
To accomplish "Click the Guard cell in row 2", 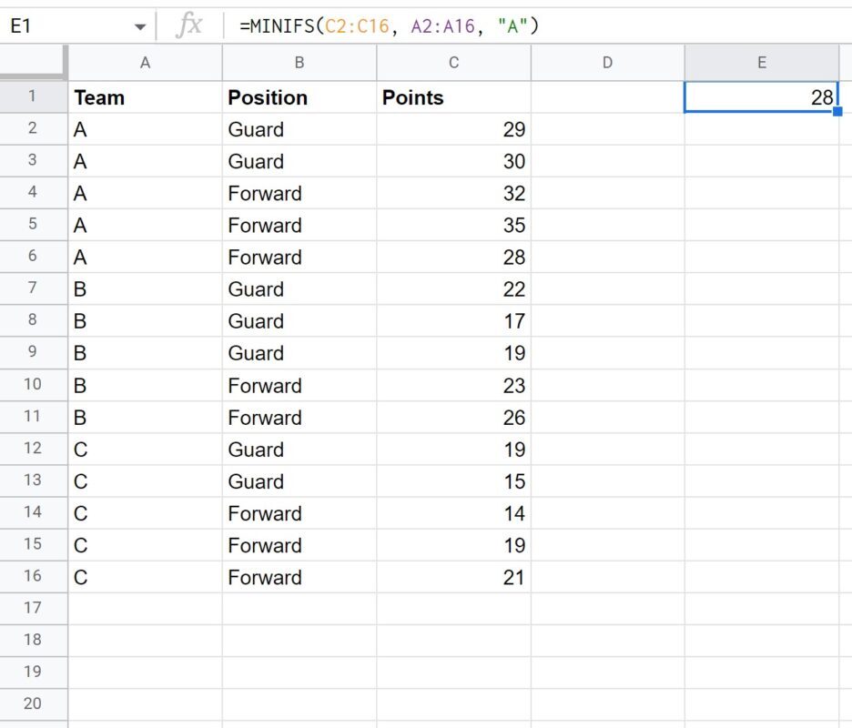I will coord(299,129).
